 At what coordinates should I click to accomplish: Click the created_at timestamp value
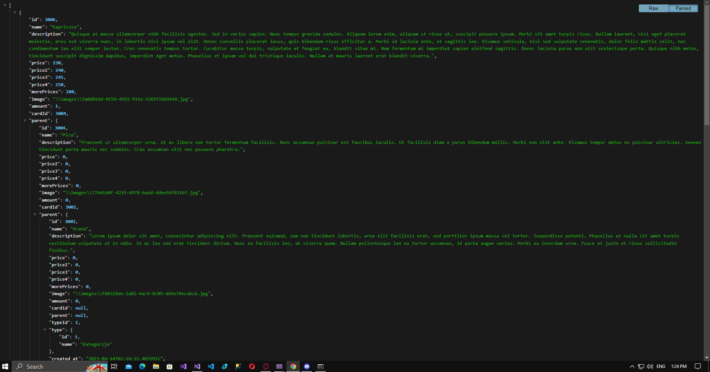coord(125,359)
